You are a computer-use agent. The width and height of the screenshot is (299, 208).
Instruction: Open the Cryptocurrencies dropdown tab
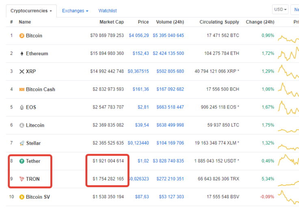[31, 11]
